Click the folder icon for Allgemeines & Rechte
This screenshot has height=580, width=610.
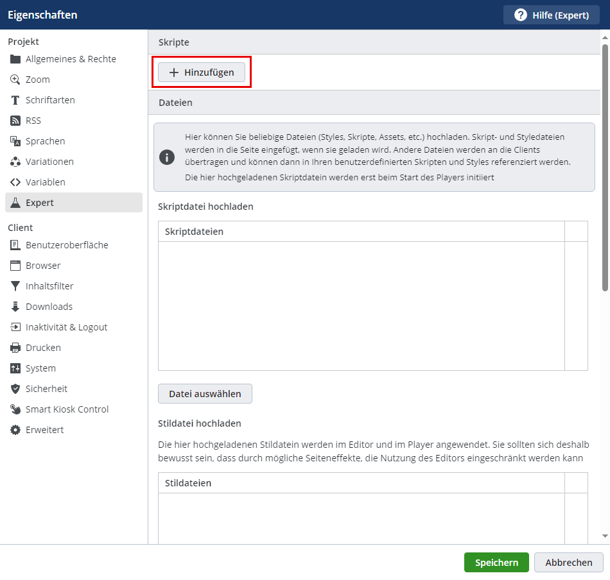(x=15, y=59)
